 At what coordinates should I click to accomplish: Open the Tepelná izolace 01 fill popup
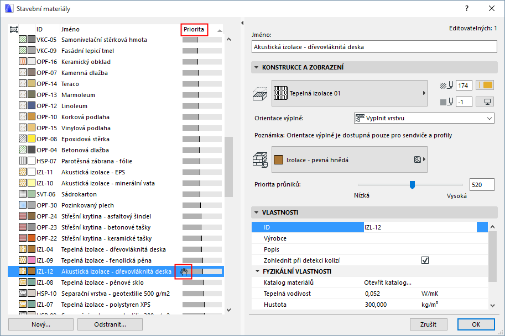pos(350,93)
